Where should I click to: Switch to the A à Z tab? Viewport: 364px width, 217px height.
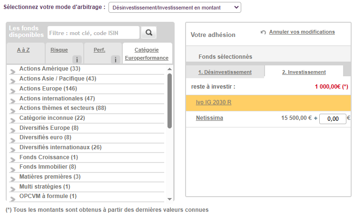pyautogui.click(x=23, y=50)
